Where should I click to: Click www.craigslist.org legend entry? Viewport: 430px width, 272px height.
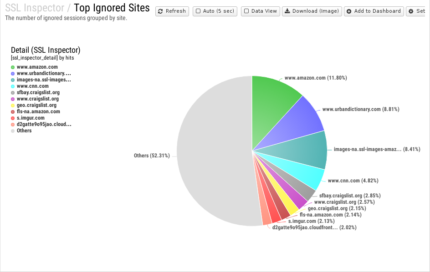point(35,99)
